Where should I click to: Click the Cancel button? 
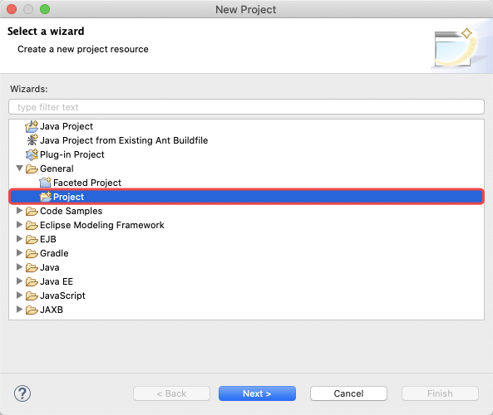coord(348,393)
